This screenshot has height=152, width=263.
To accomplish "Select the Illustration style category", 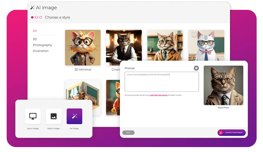I will pos(41,51).
